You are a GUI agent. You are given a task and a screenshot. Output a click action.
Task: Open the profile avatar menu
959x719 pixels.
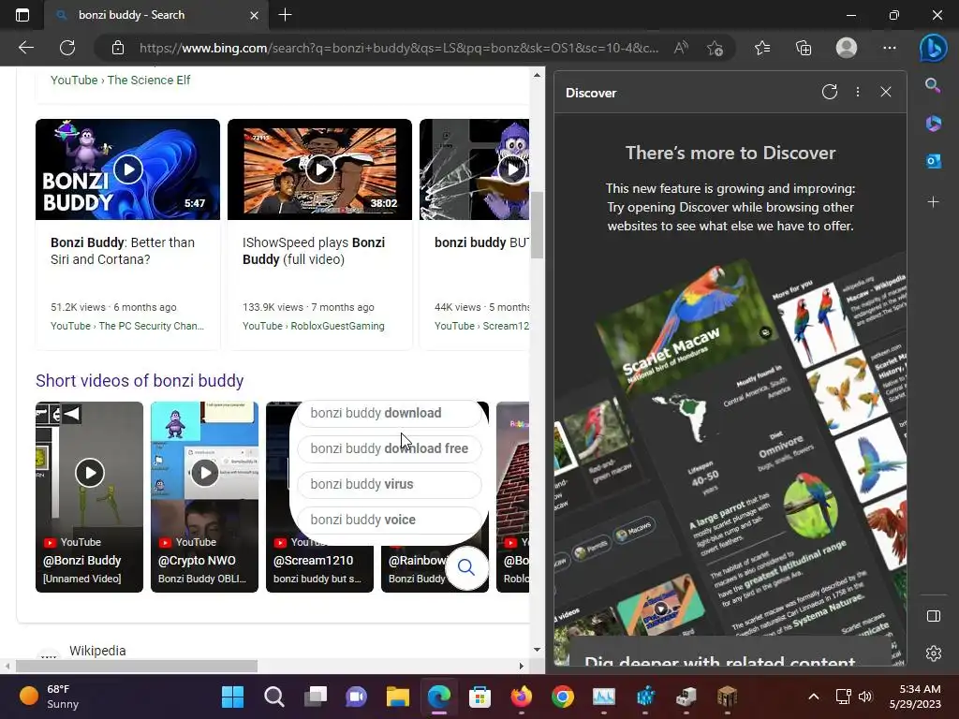click(847, 48)
